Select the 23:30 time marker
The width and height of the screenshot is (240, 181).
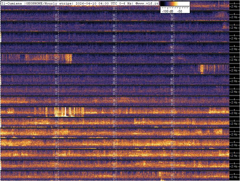(114, 48)
